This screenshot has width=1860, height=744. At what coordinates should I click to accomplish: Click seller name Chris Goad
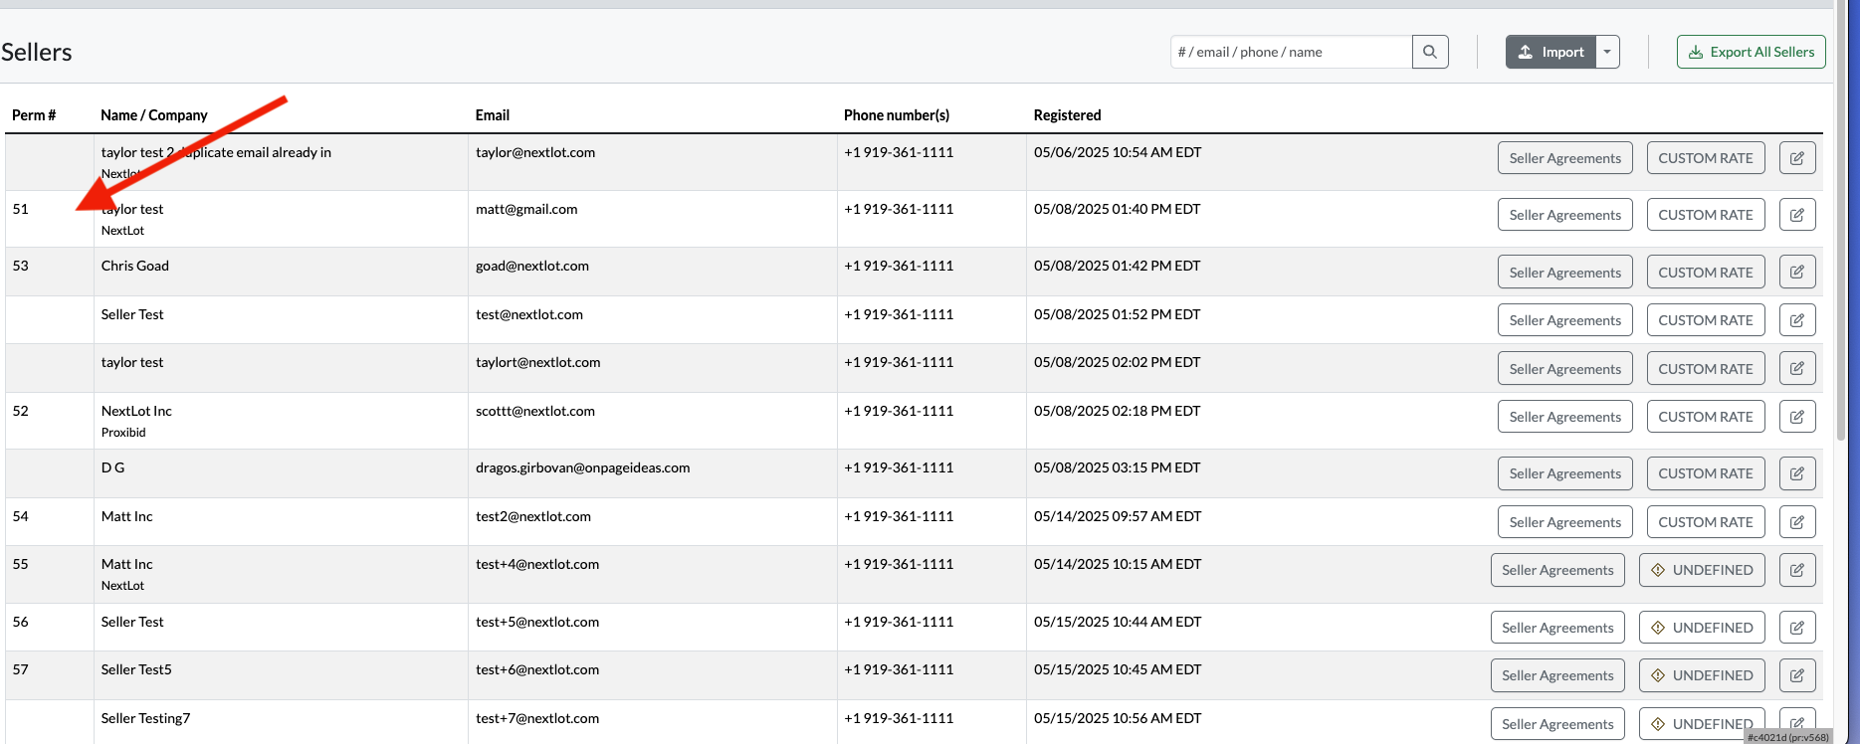coord(135,266)
